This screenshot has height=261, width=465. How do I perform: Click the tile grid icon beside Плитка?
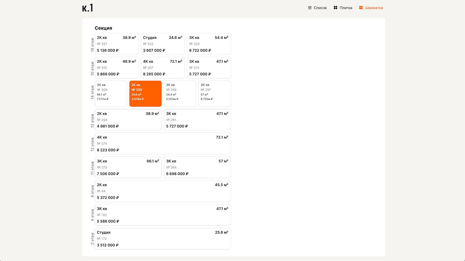click(335, 8)
